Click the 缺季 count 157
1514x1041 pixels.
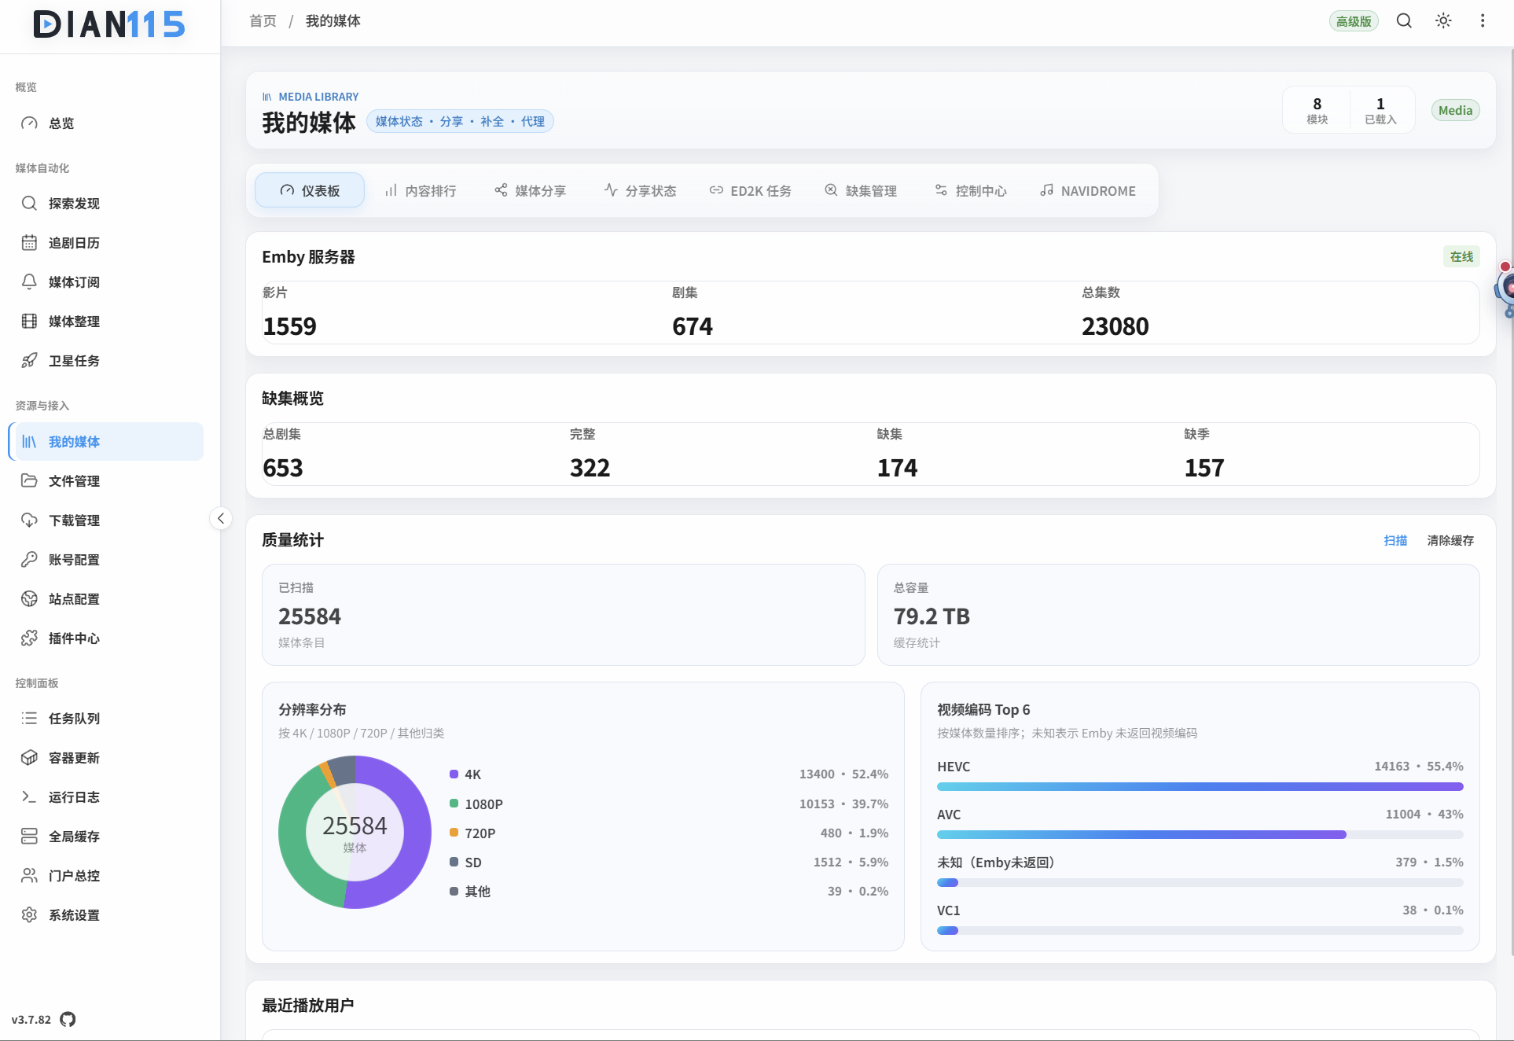click(1204, 468)
